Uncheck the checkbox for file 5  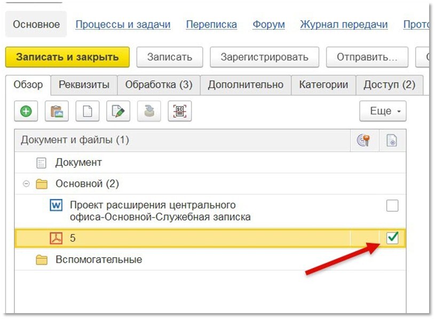[x=392, y=238]
